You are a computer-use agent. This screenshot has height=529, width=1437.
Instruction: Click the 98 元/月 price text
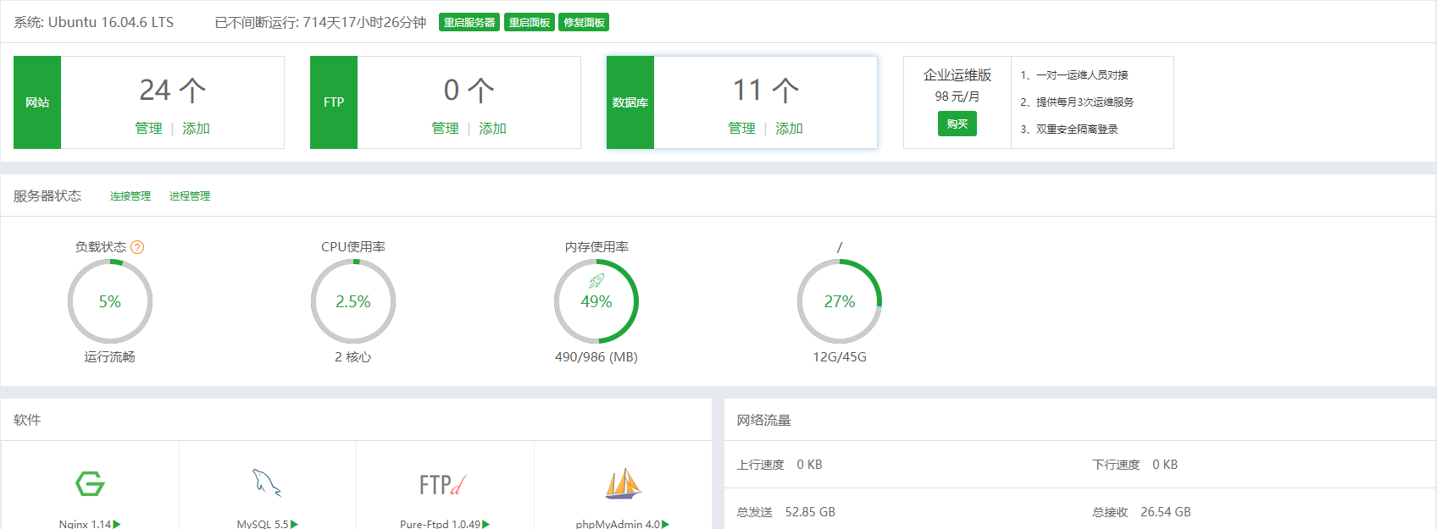(x=957, y=96)
